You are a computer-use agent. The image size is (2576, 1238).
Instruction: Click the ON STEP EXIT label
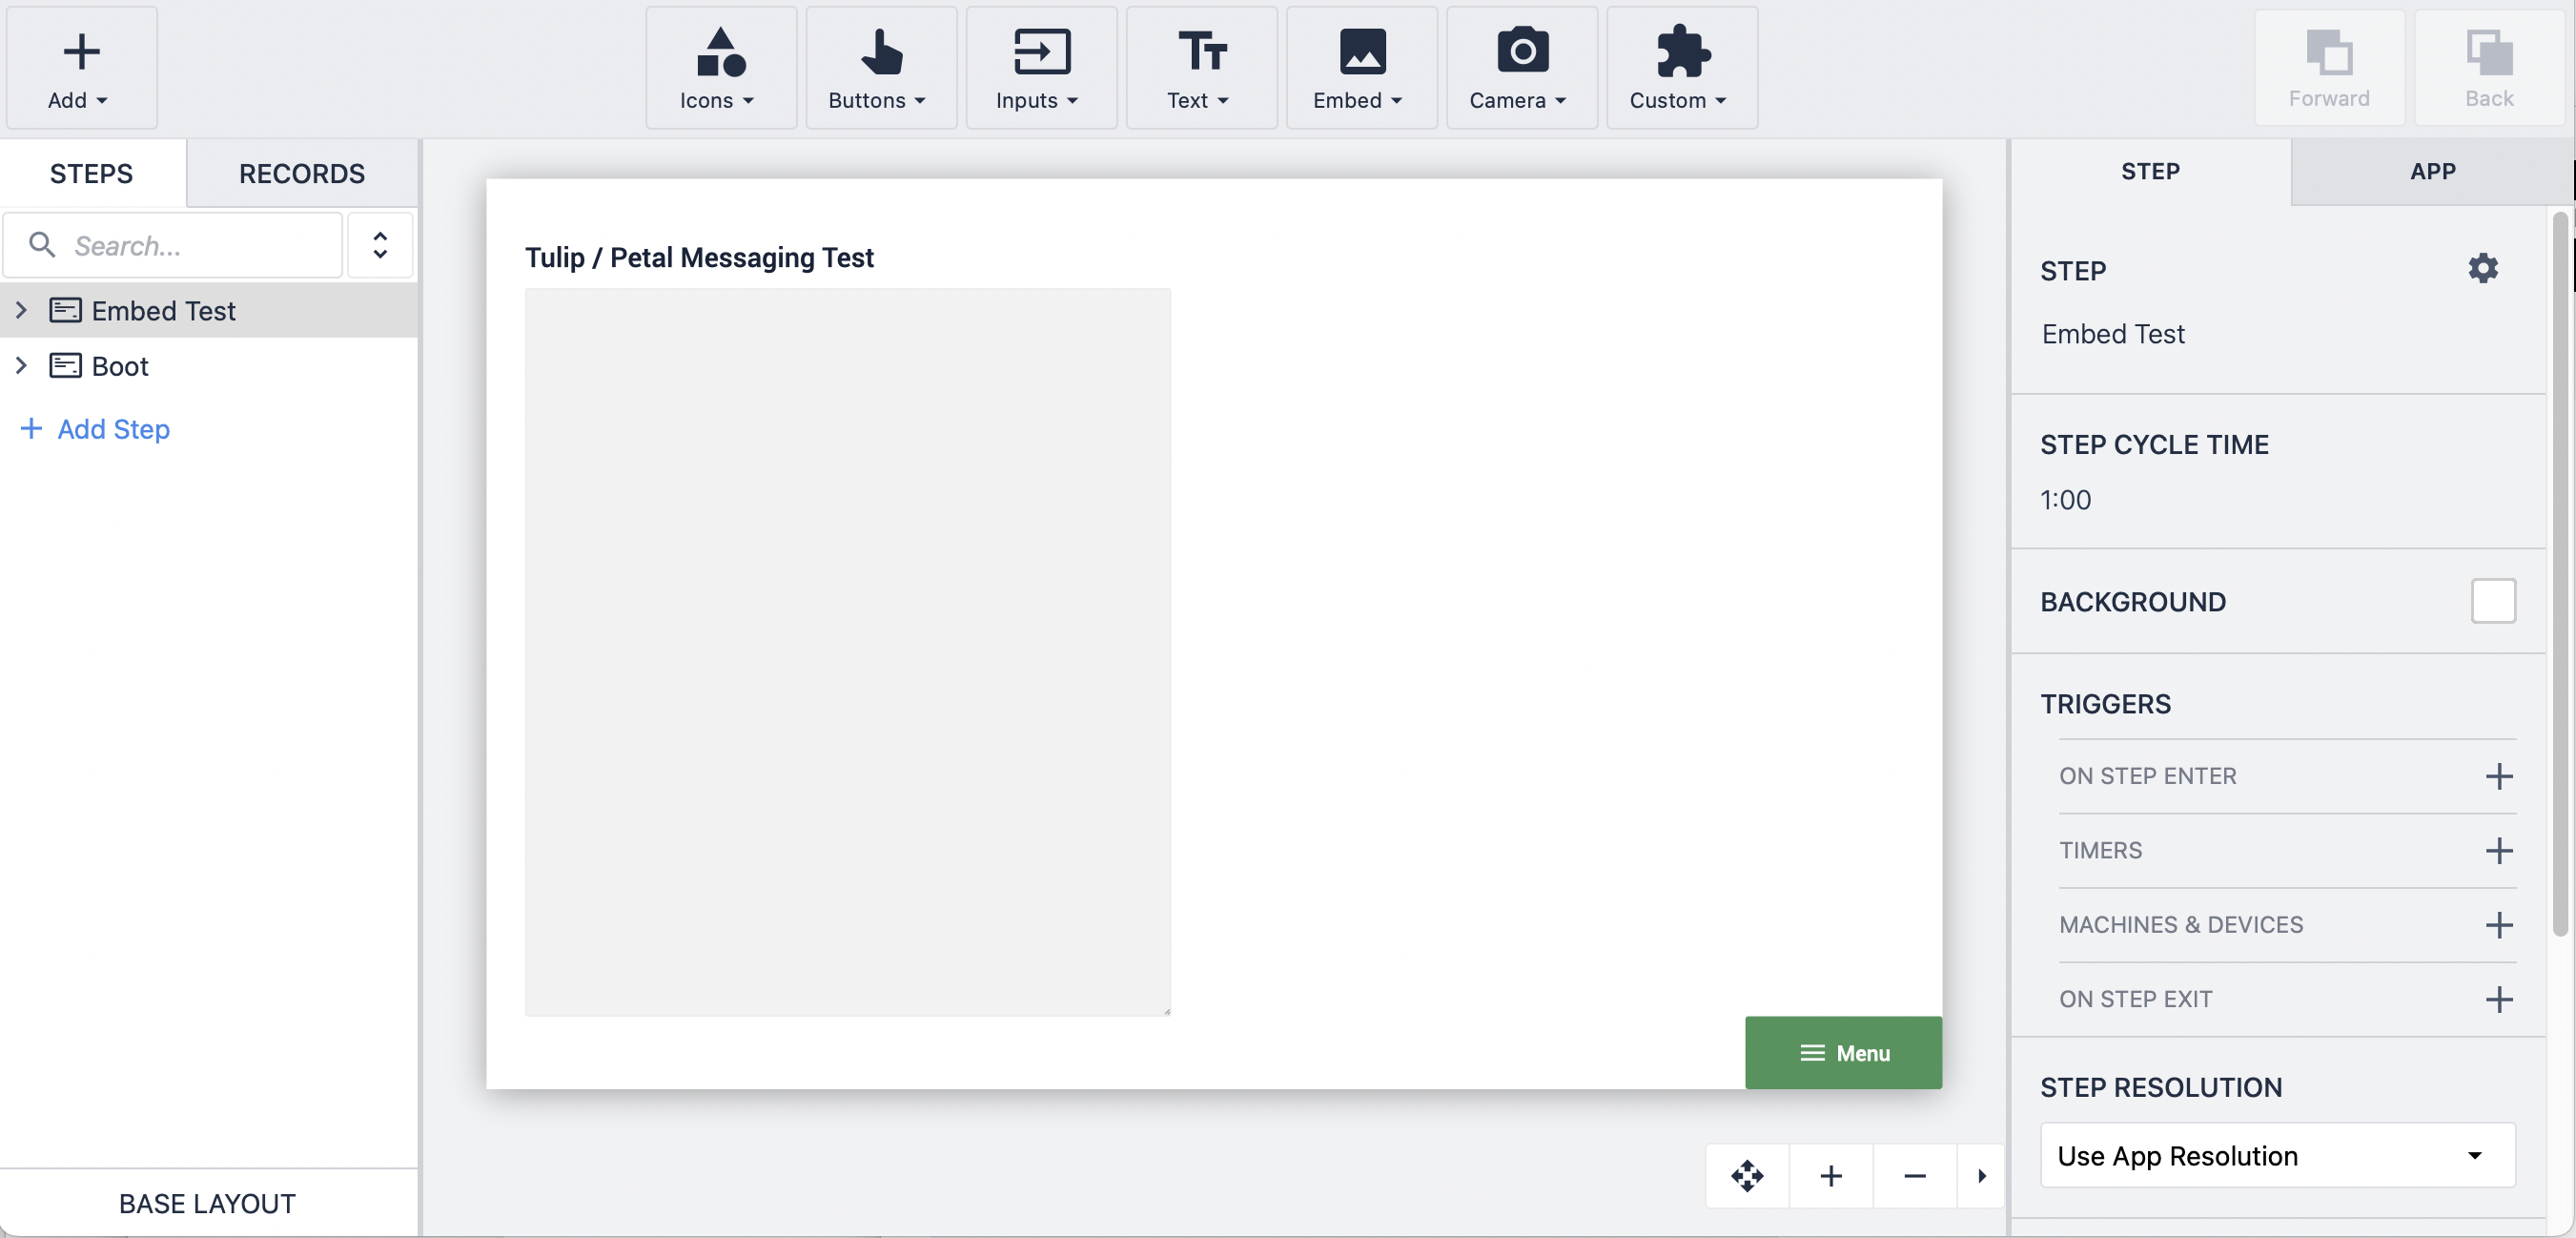click(x=2135, y=999)
